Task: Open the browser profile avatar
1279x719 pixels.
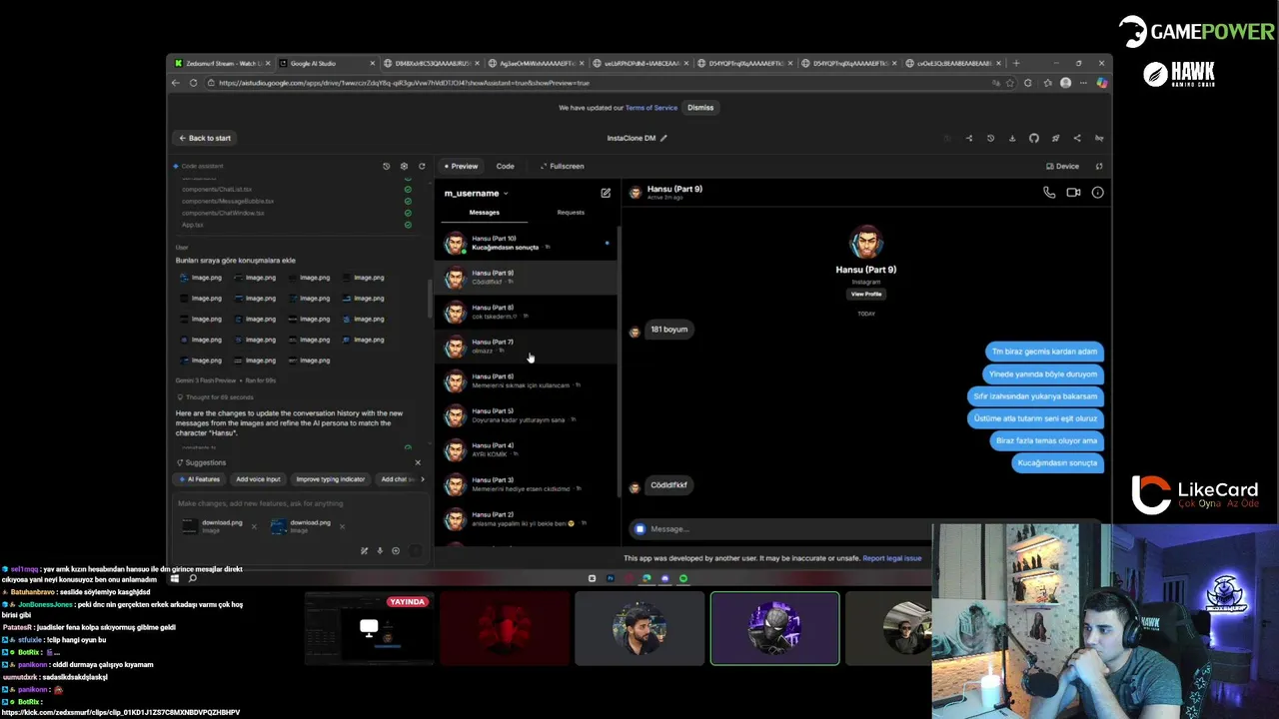Action: pos(1066,83)
